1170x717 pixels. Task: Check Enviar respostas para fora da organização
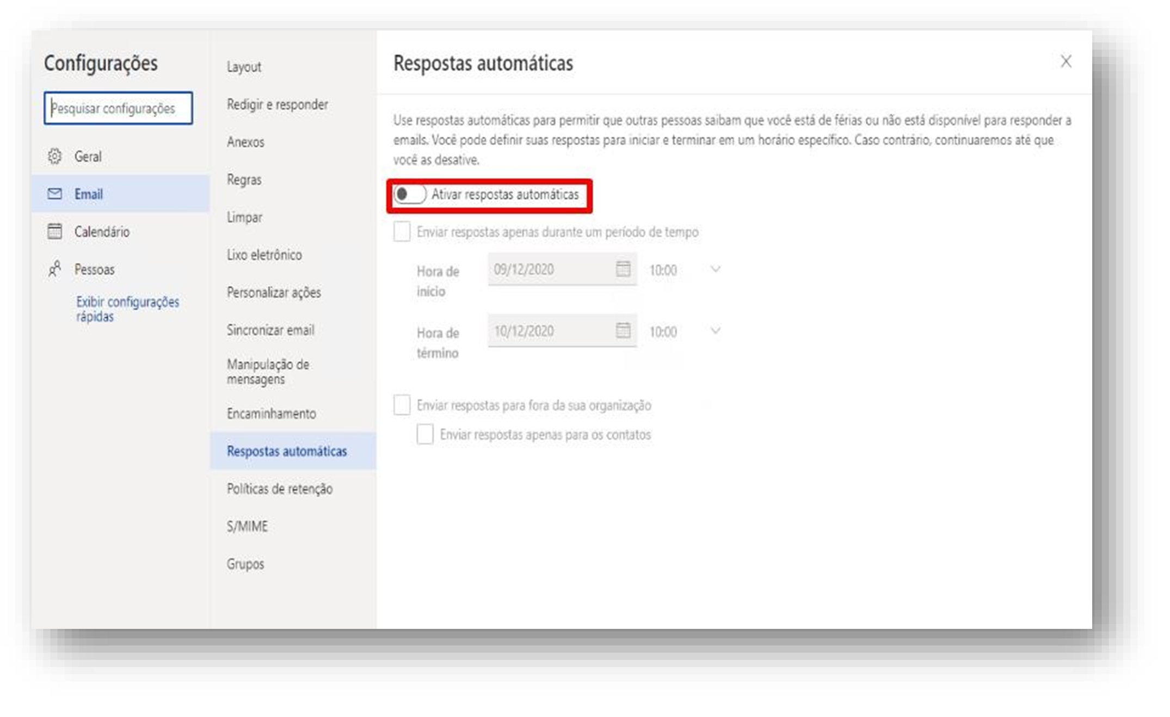[x=402, y=405]
